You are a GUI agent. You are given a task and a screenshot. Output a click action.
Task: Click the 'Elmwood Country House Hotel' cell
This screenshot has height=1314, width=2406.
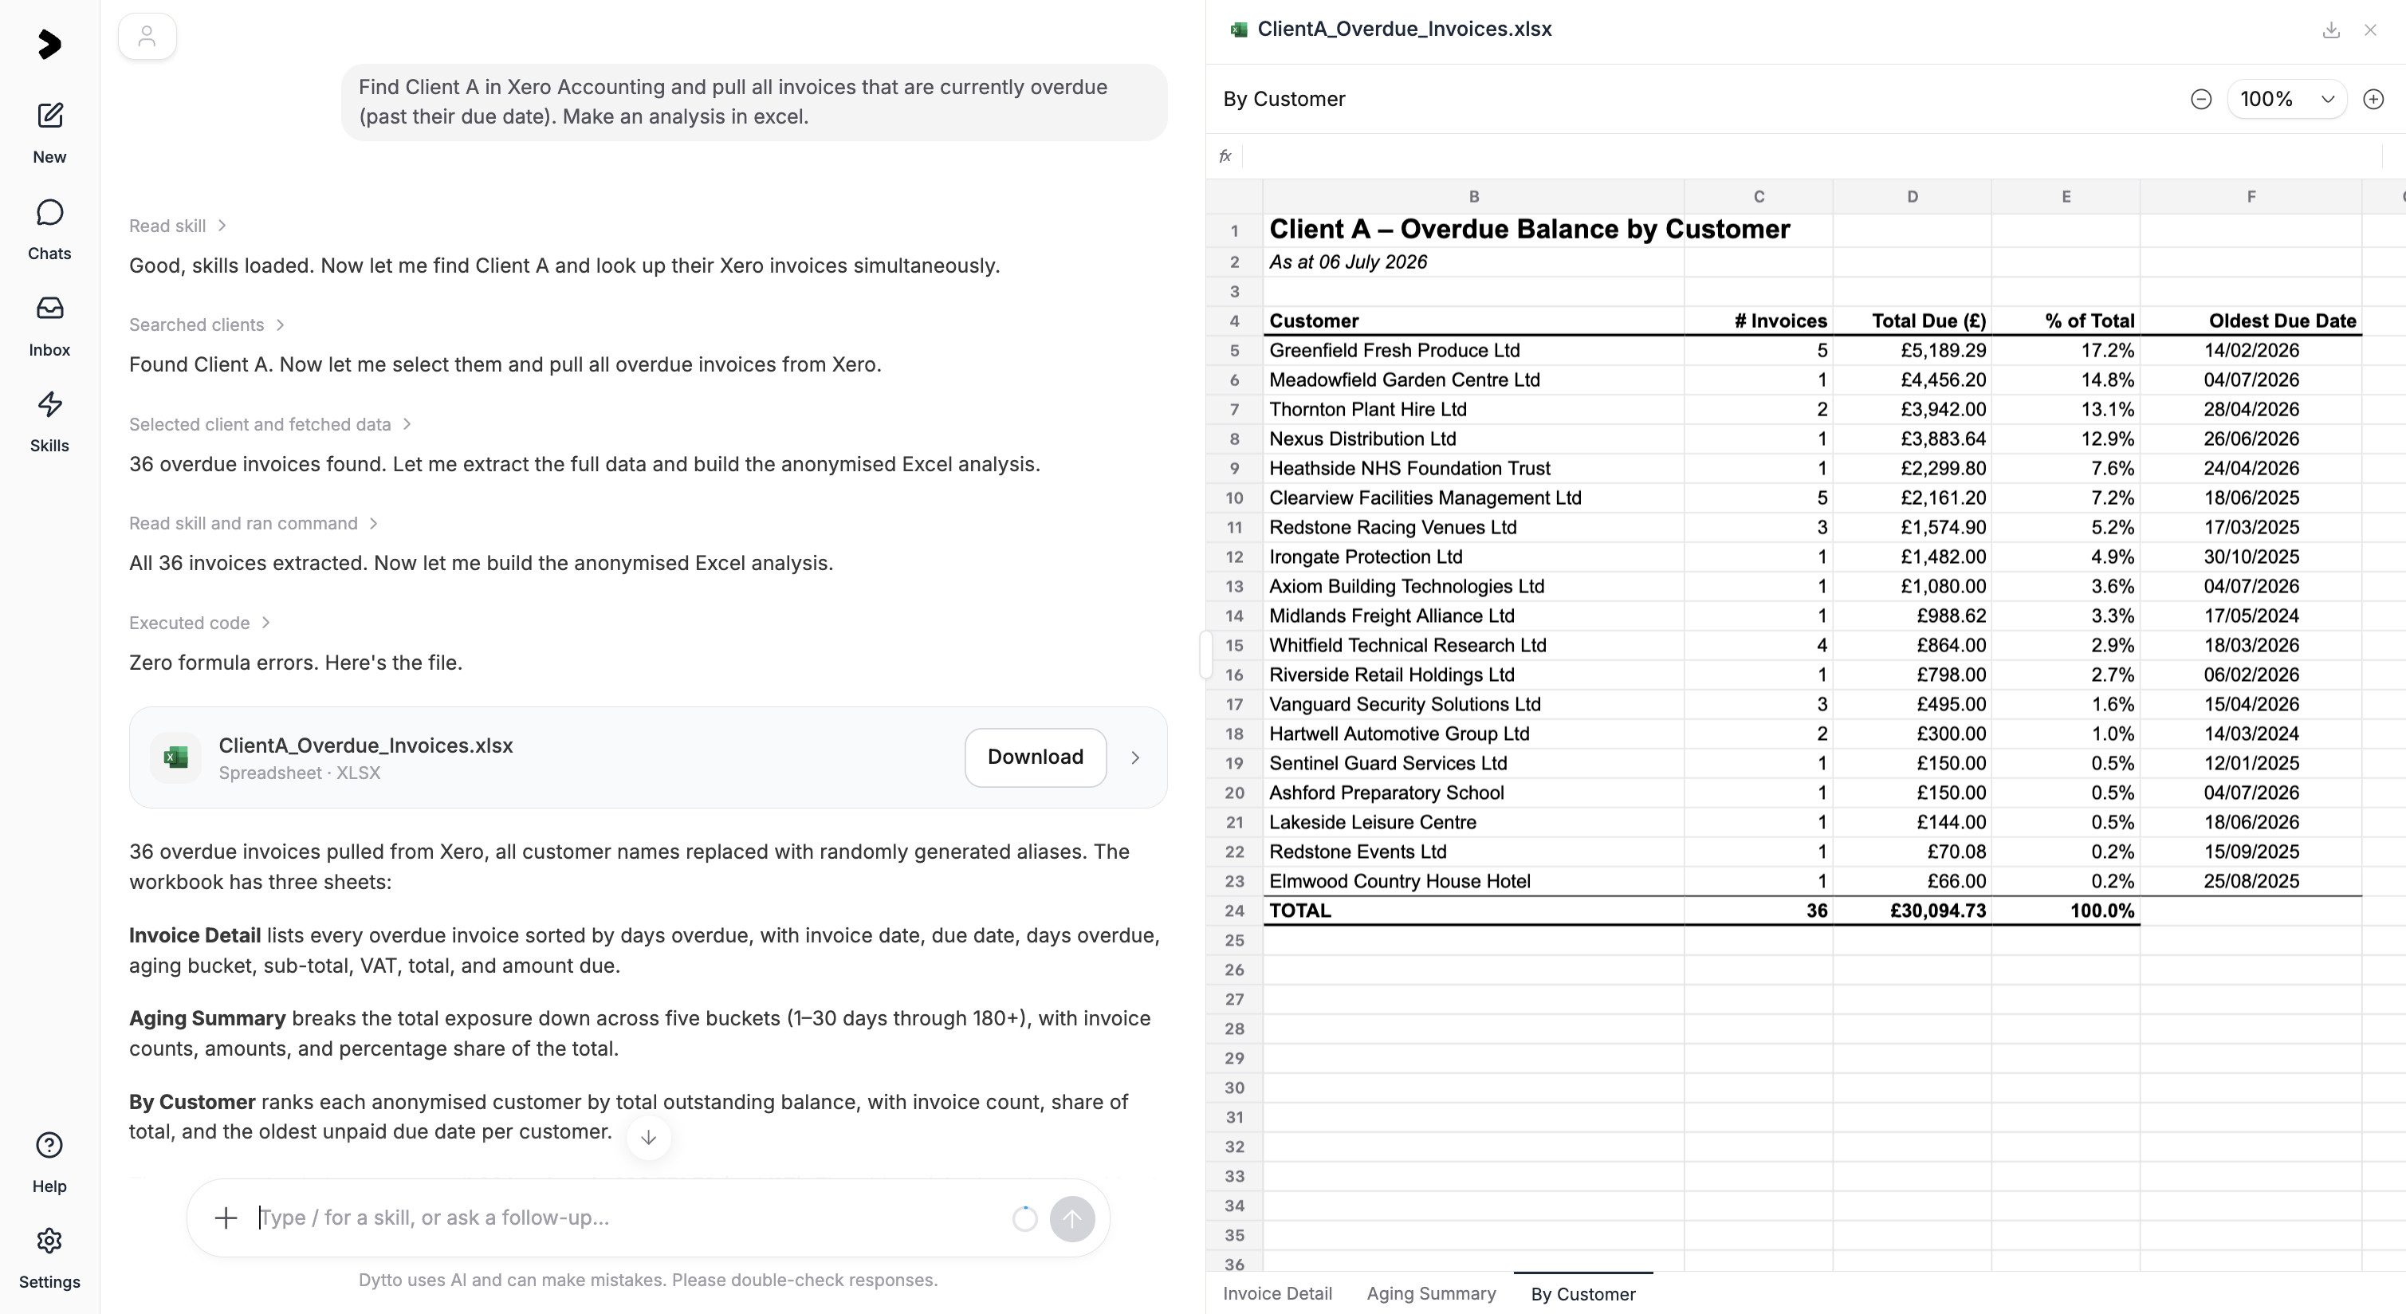1474,881
